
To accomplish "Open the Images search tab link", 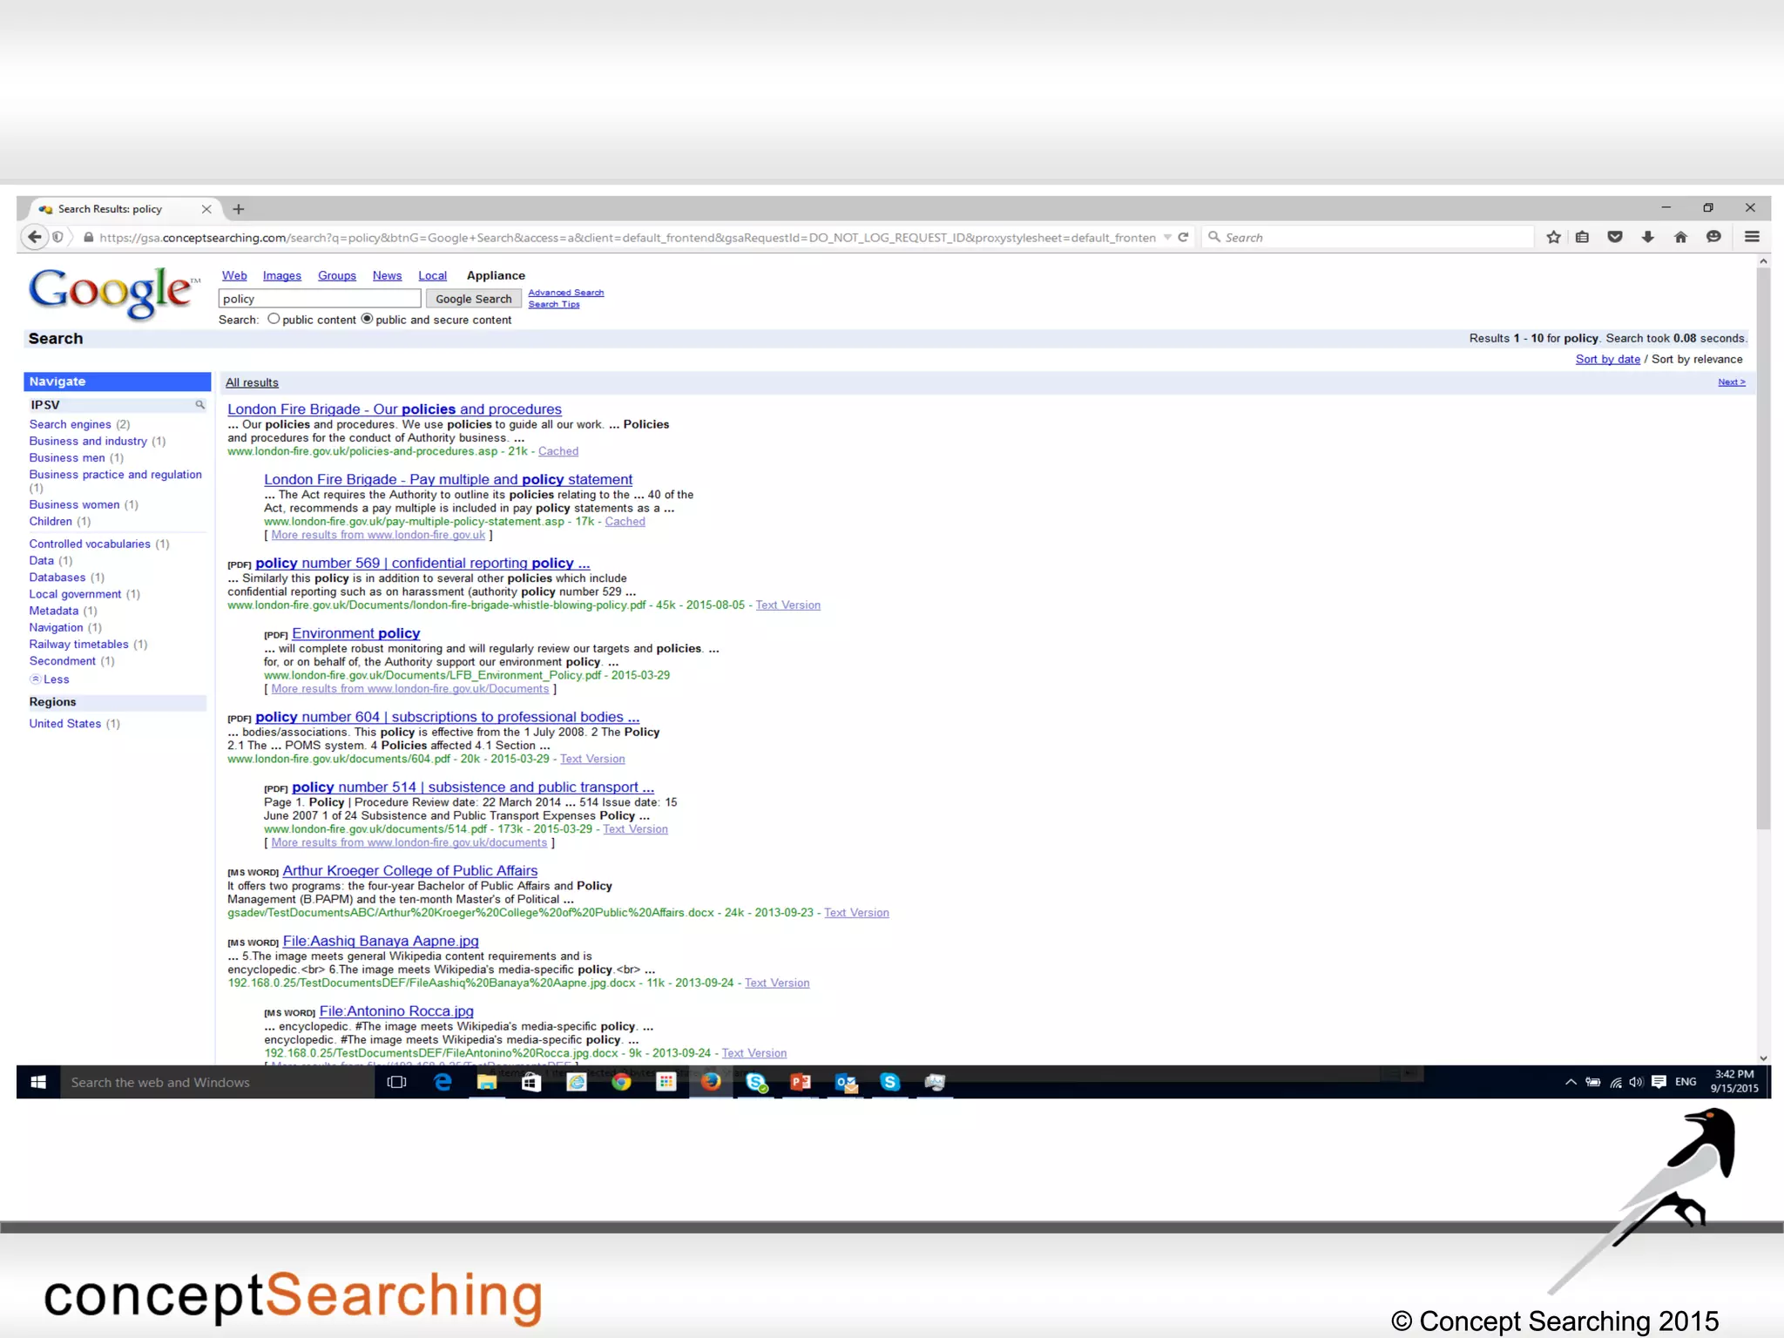I will (x=282, y=275).
